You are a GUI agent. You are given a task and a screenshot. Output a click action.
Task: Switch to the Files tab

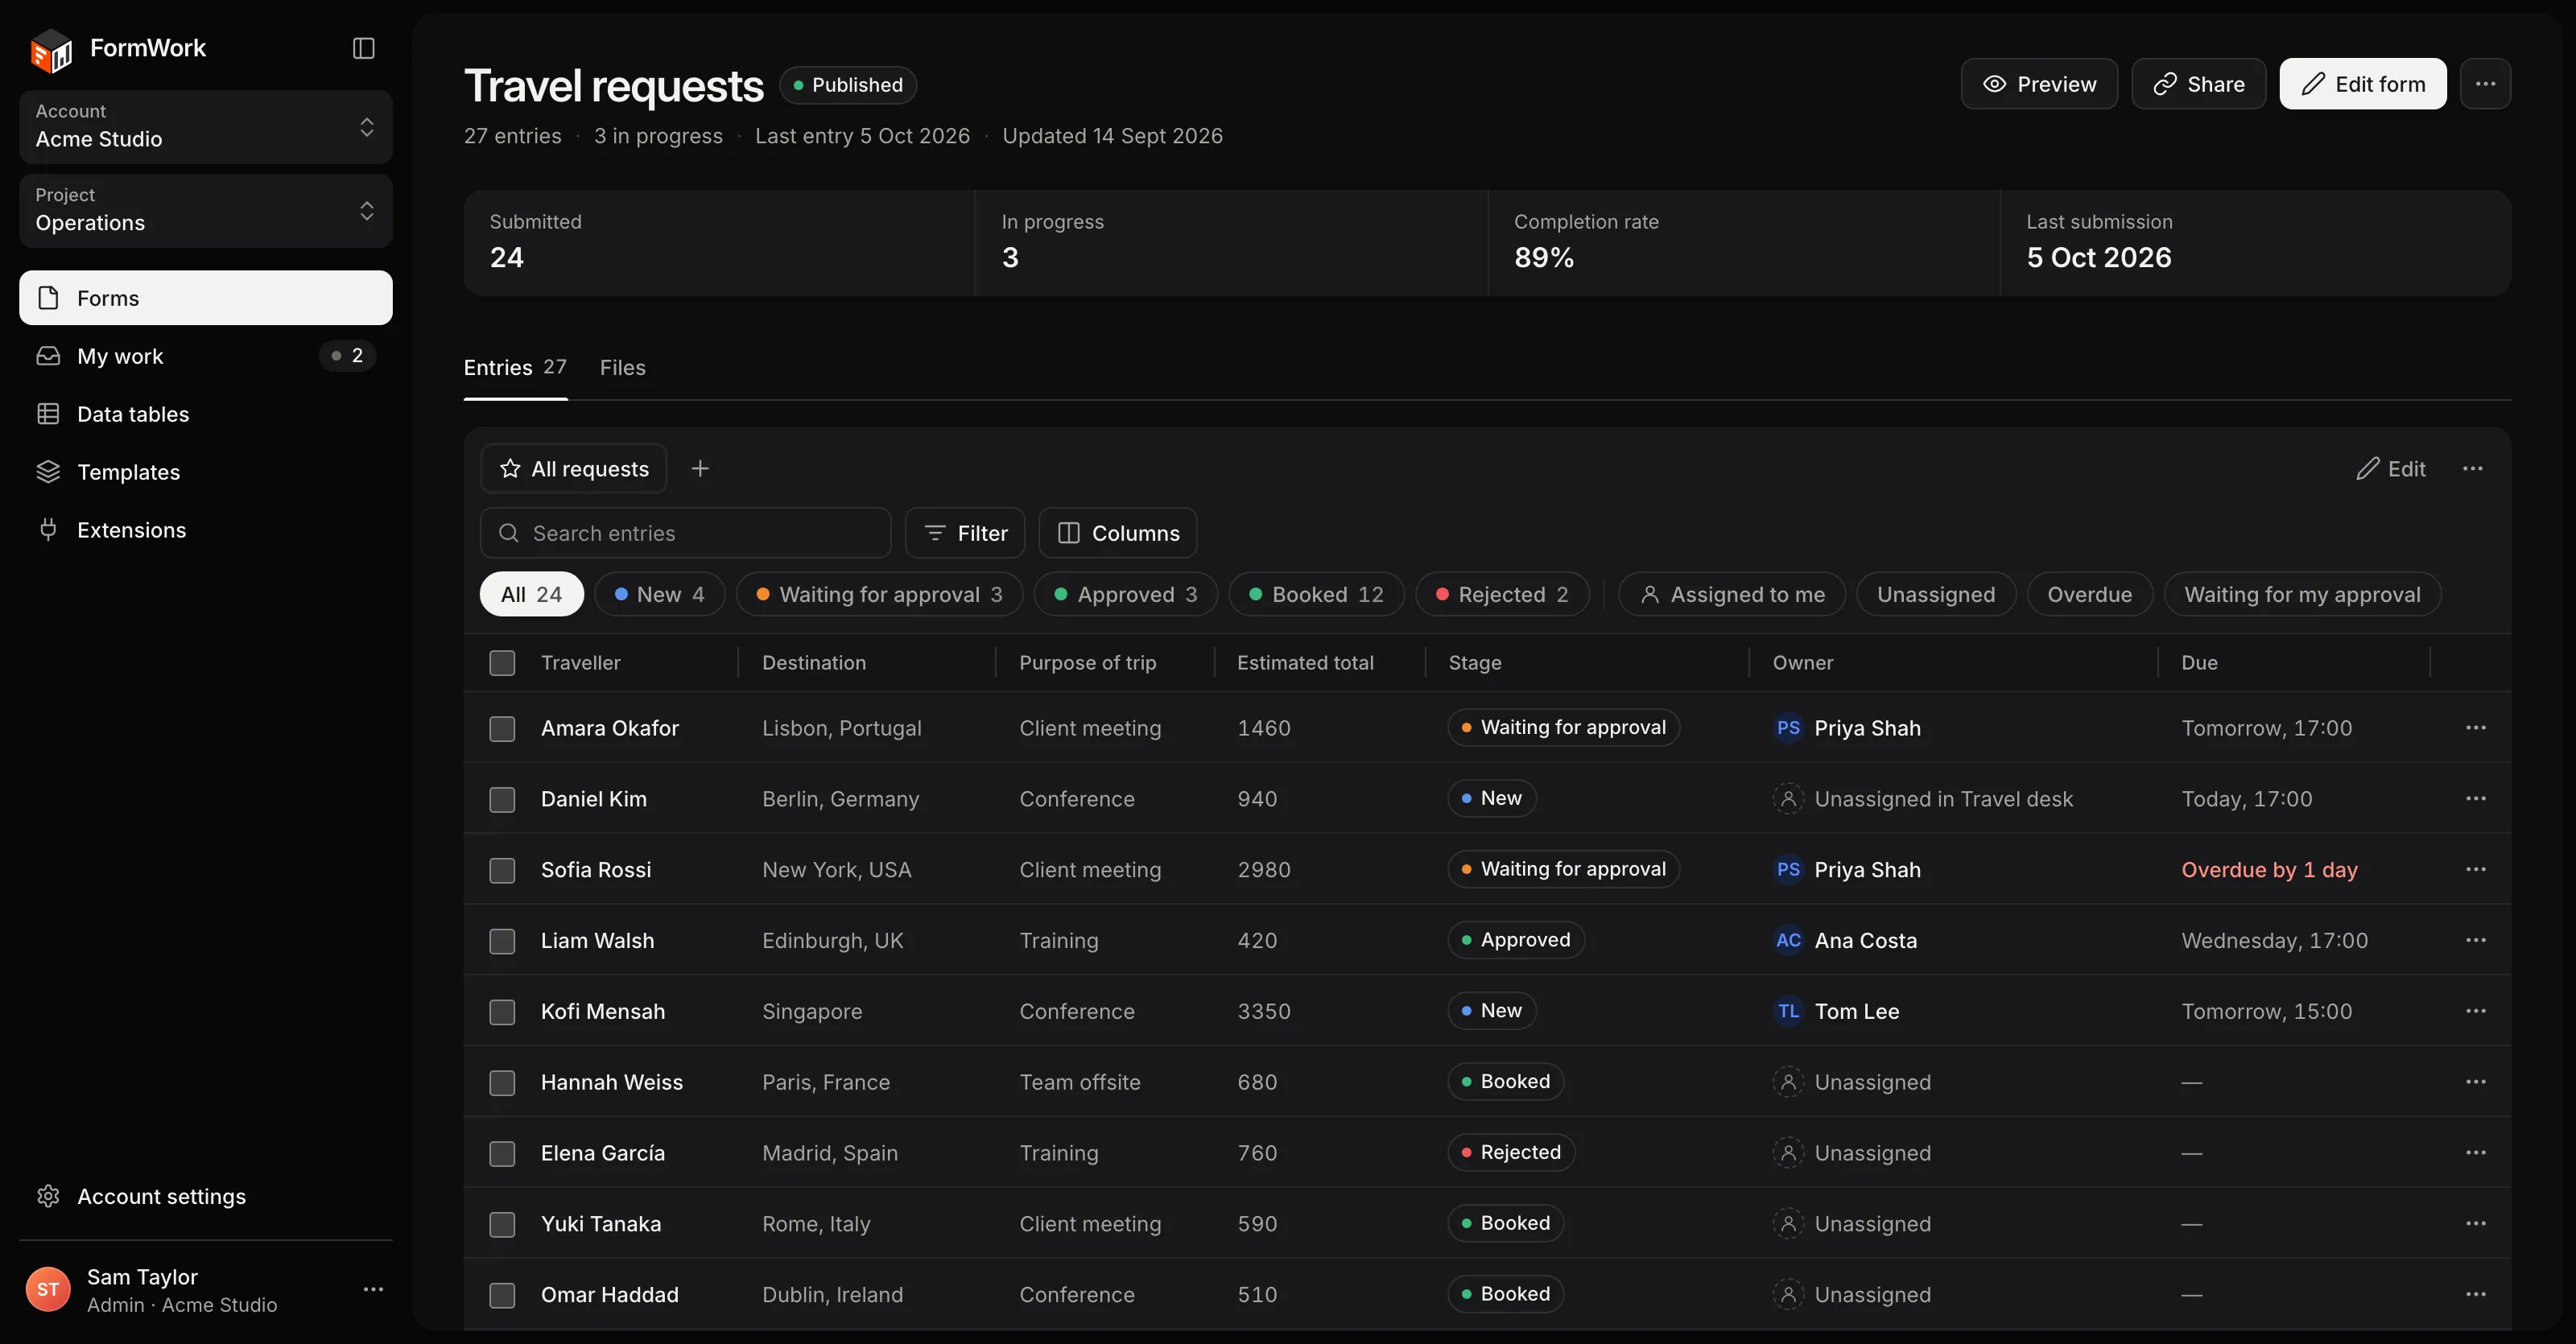pos(623,367)
